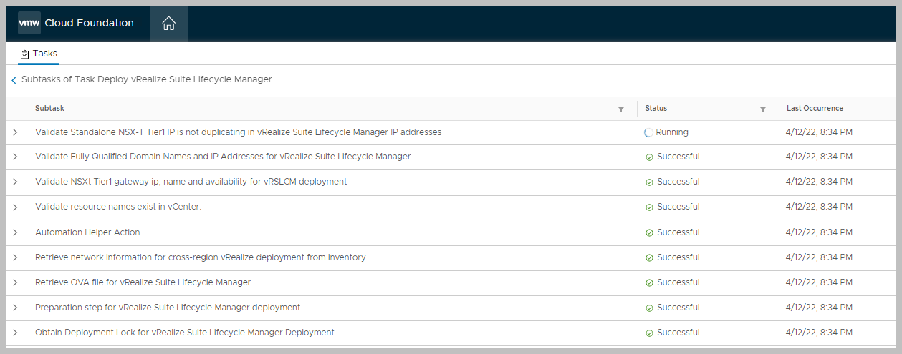Expand the Preparation step subtask row
902x354 pixels.
point(15,308)
